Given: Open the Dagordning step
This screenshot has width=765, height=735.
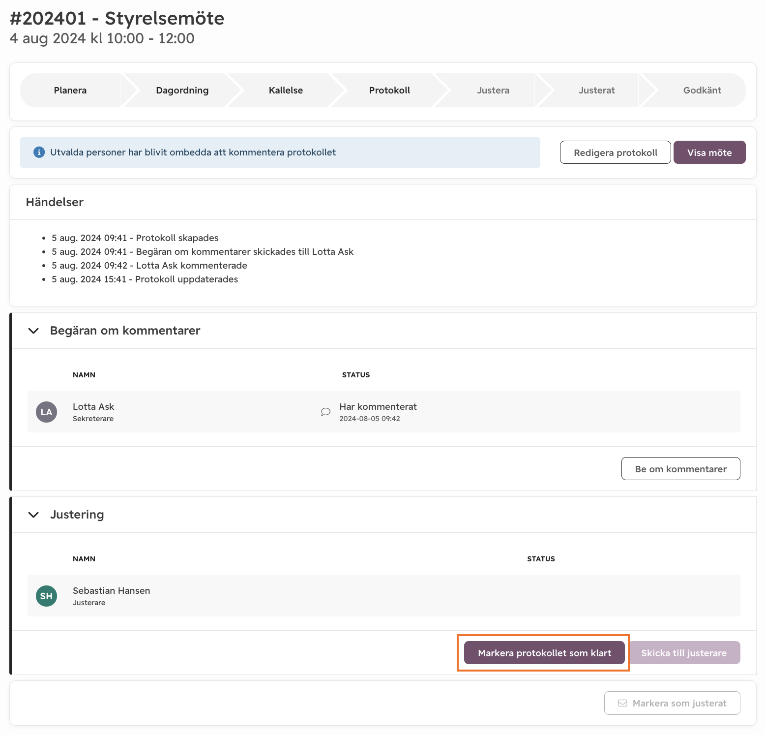Looking at the screenshot, I should 182,90.
